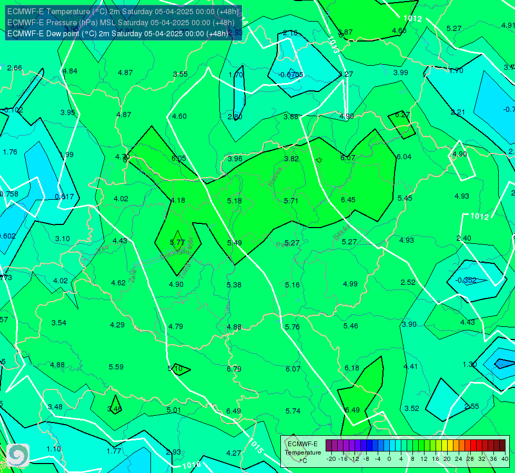The width and height of the screenshot is (515, 473).
Task: Click the 5.38 dew point value
Action: 234,284
